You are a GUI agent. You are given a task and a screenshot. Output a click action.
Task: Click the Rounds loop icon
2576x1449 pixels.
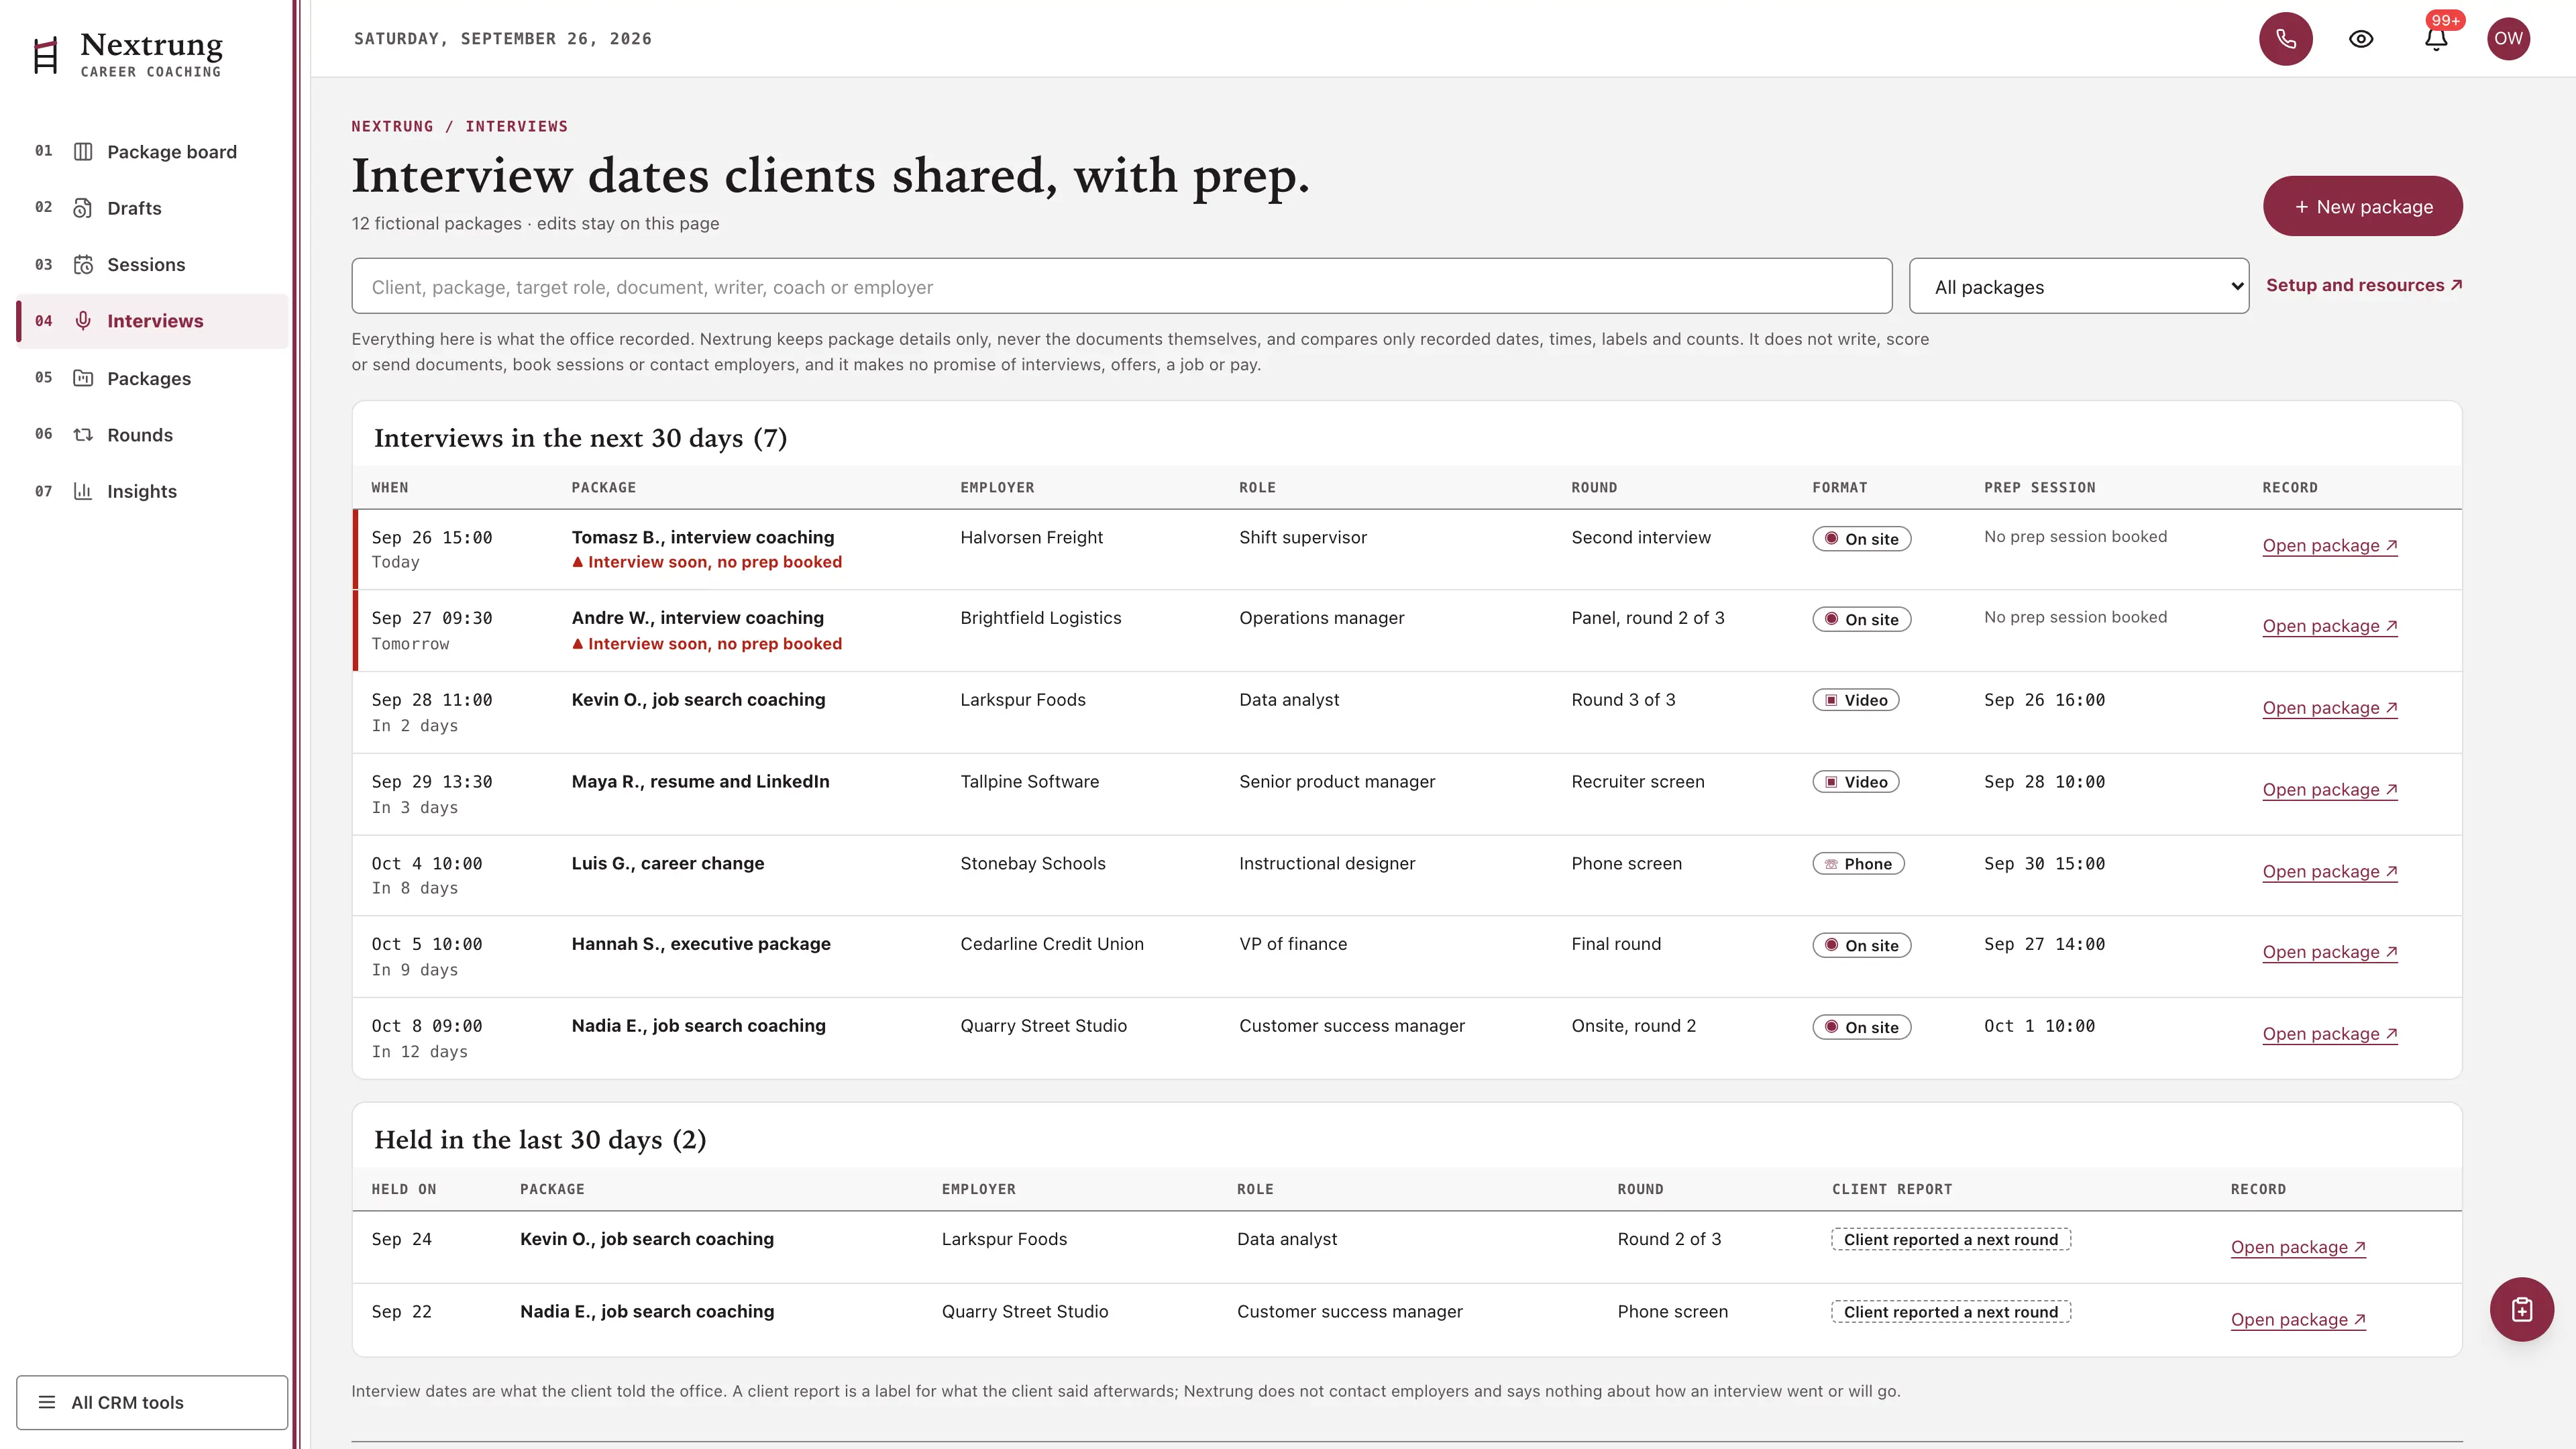(83, 435)
